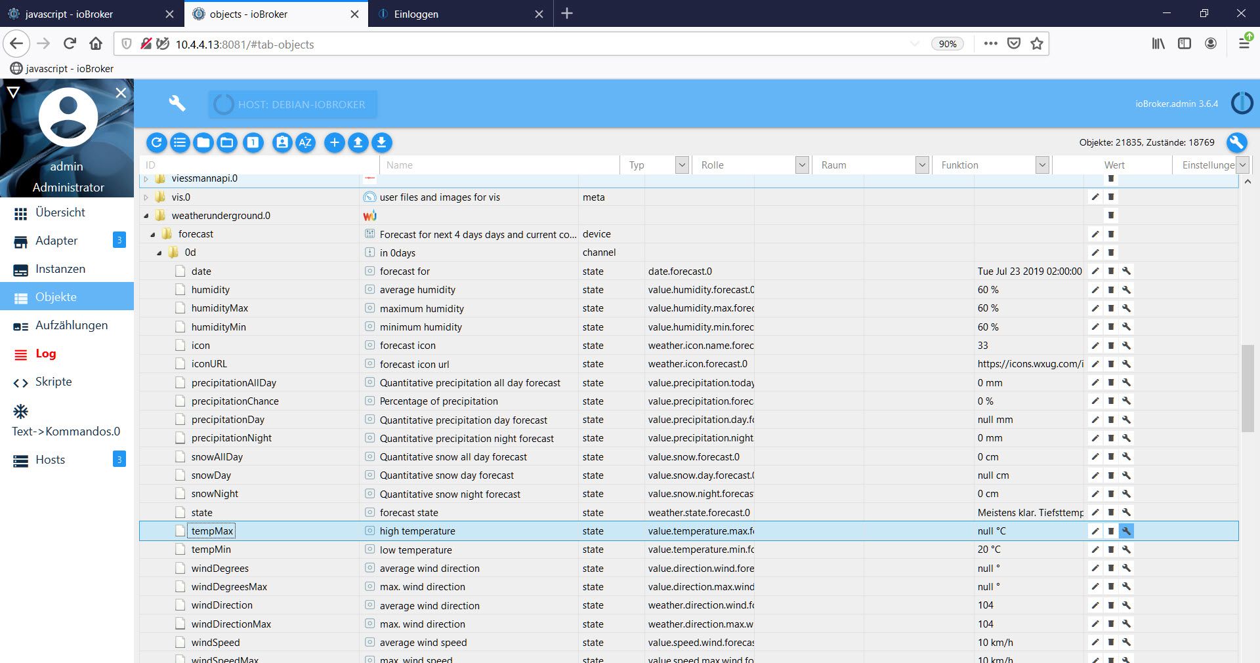The image size is (1260, 663).
Task: Delete the snowDay object
Action: 1111,475
